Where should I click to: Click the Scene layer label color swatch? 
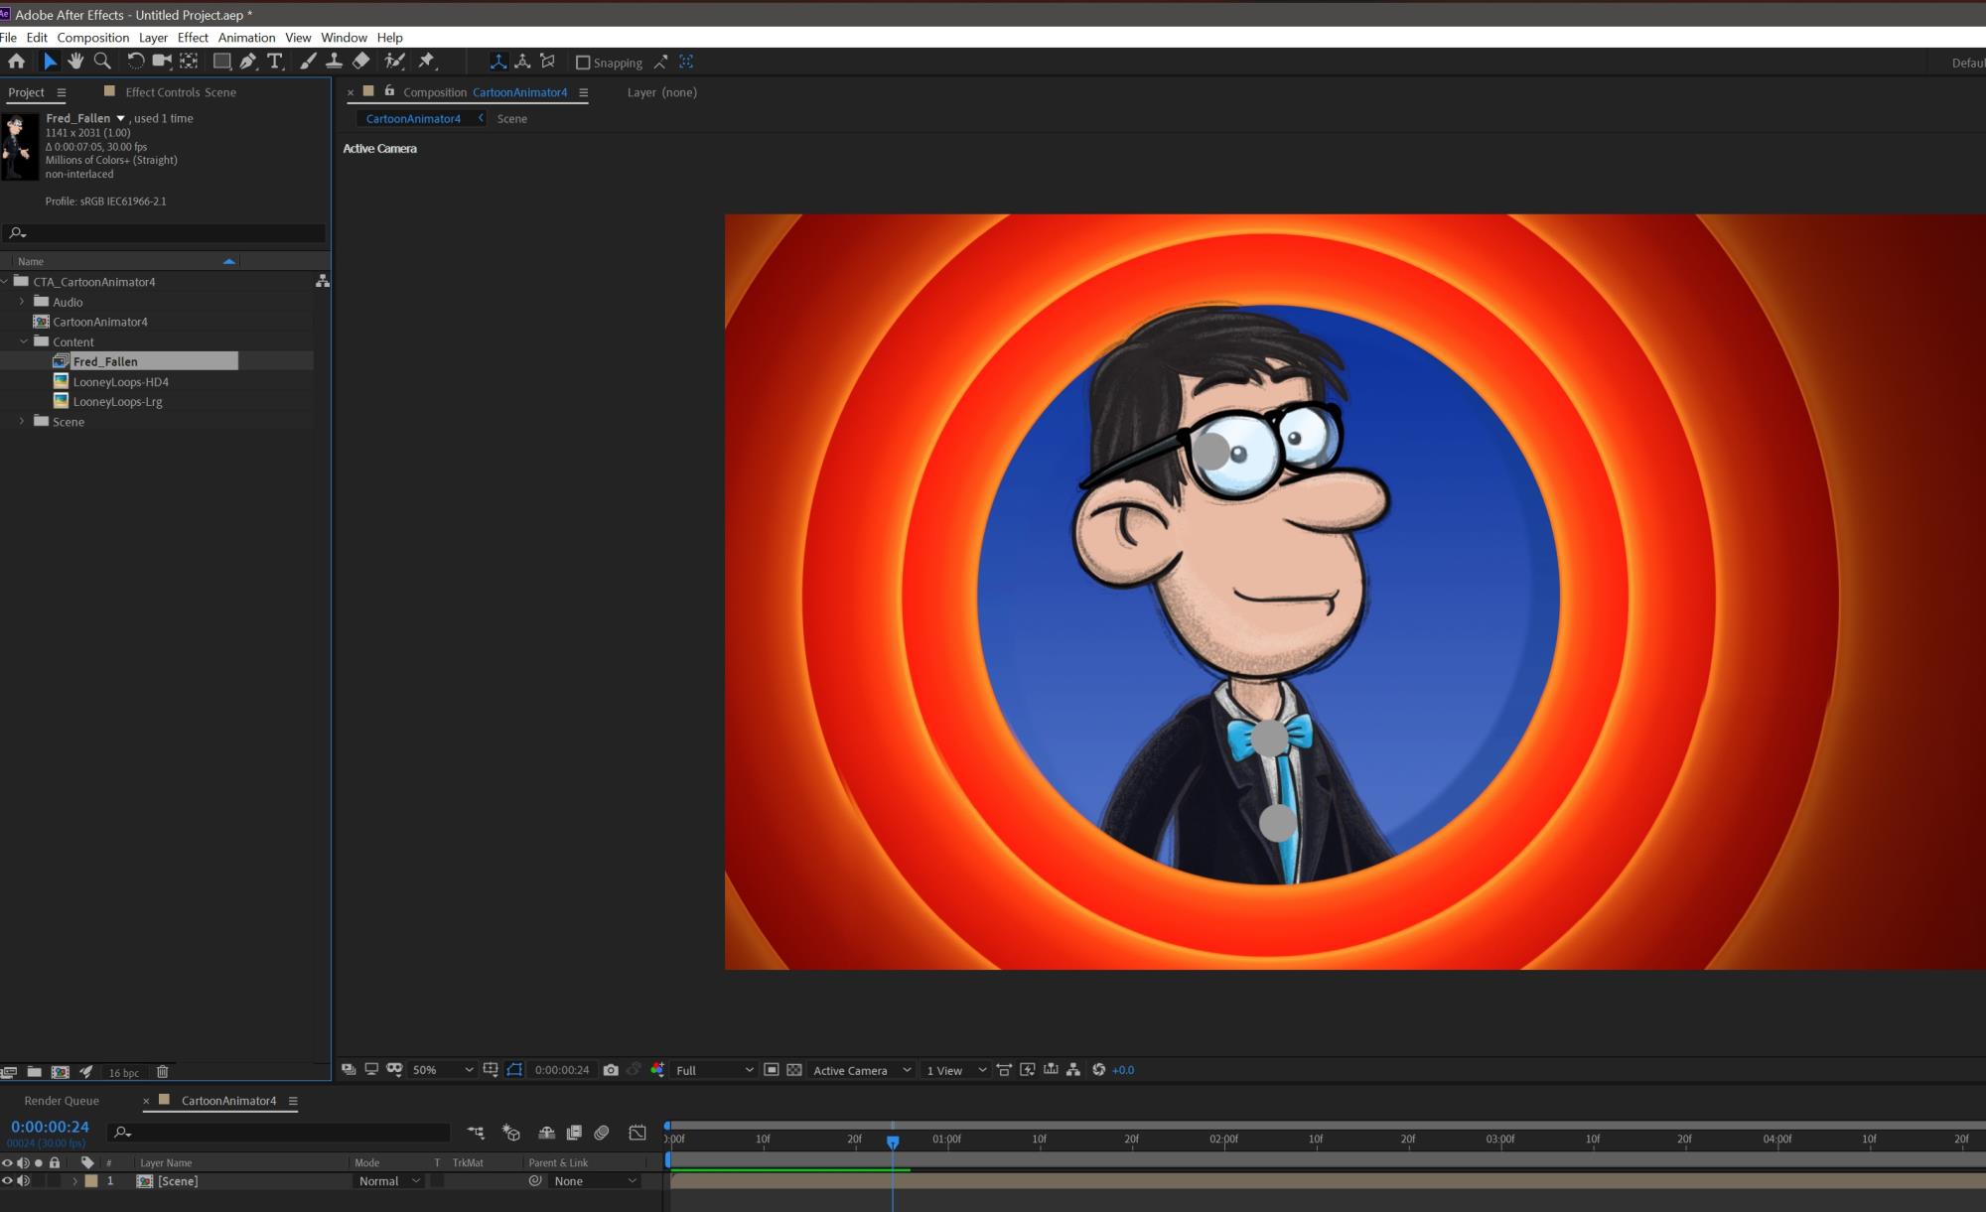pos(91,1181)
